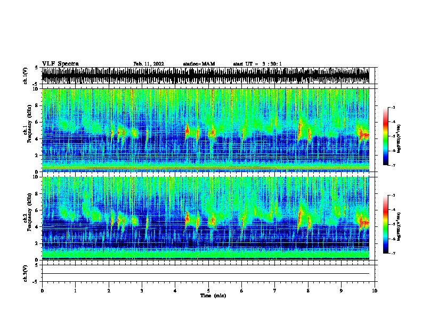422x326 pixels.
Task: Click the "-3" label on the ch.1 colorbar
Action: [x=393, y=107]
